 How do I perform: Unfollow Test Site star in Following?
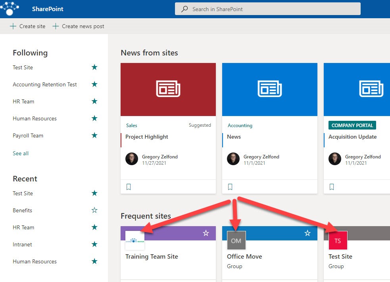coord(94,67)
